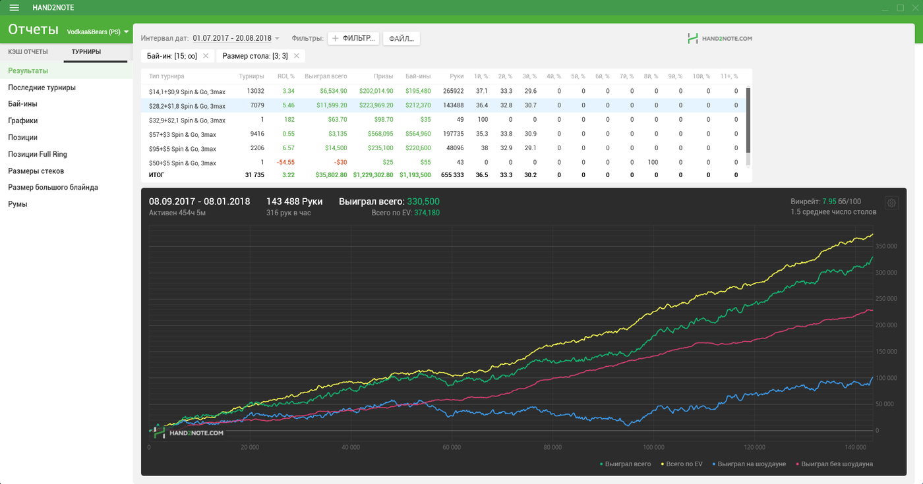Open the ФАЙЛ button

(x=401, y=39)
